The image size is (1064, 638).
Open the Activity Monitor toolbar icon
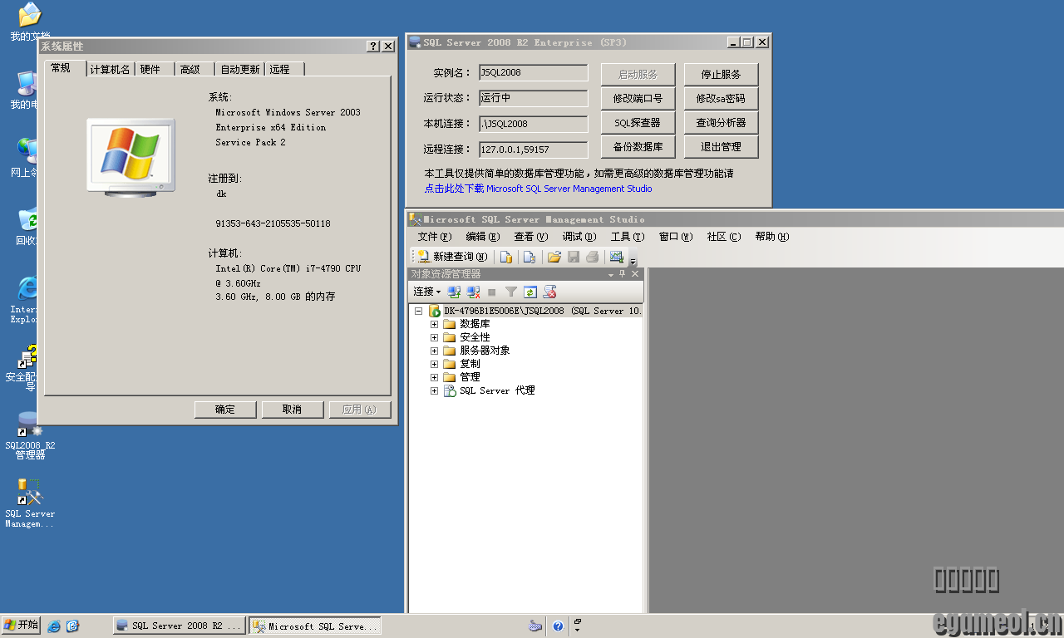pyautogui.click(x=616, y=257)
